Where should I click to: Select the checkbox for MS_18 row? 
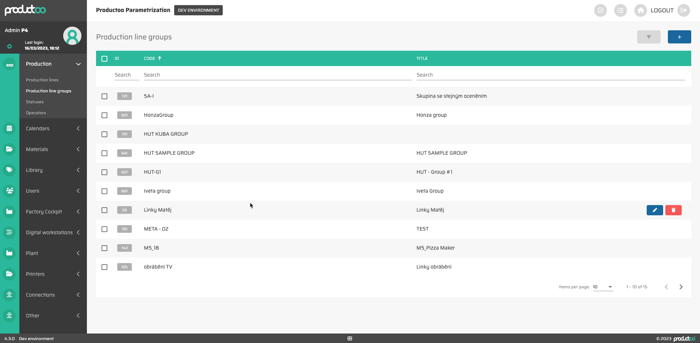[104, 248]
